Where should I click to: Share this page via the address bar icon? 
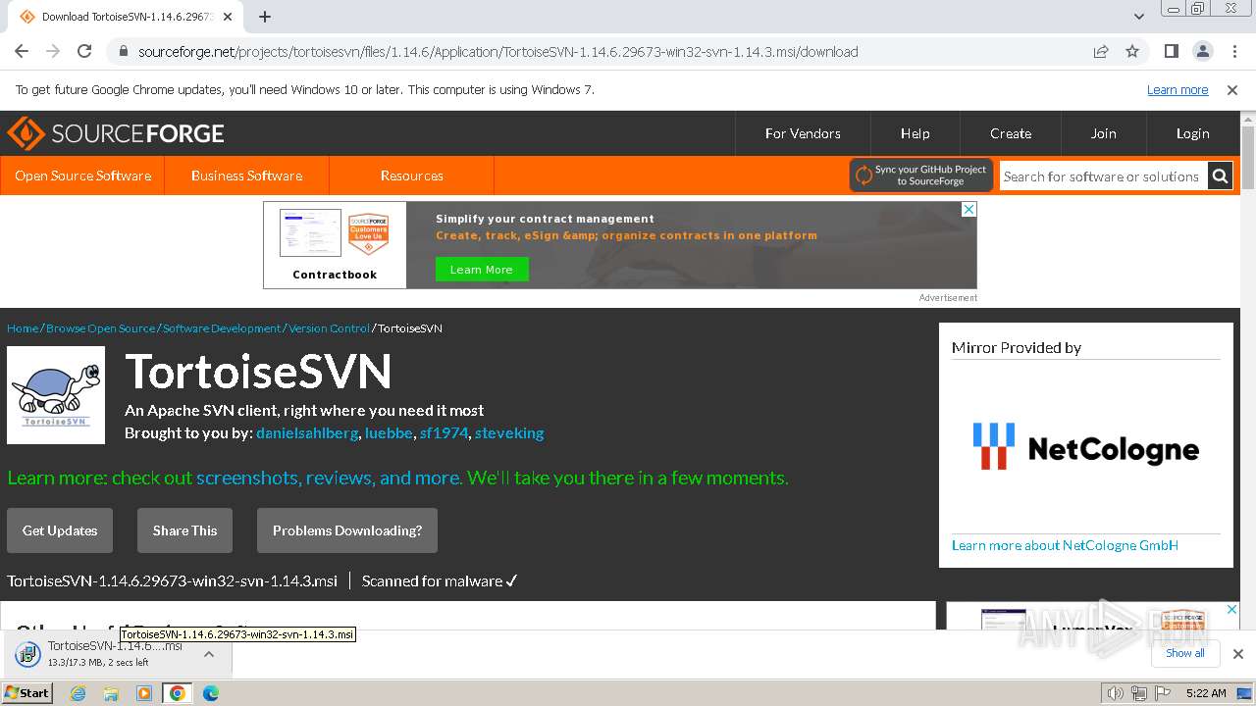[x=1101, y=52]
